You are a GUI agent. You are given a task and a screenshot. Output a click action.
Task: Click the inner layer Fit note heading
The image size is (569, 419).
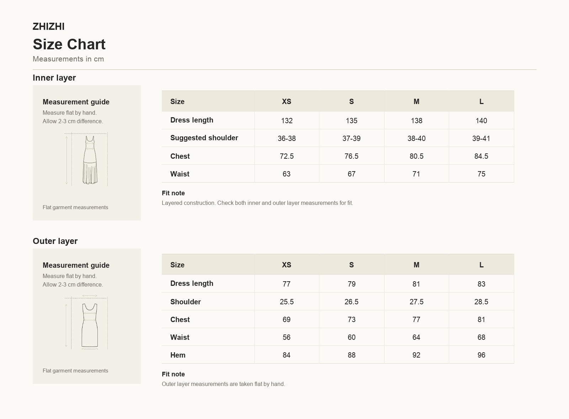tap(173, 193)
